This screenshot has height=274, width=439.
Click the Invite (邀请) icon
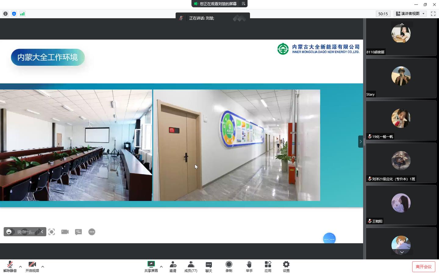pos(173,266)
